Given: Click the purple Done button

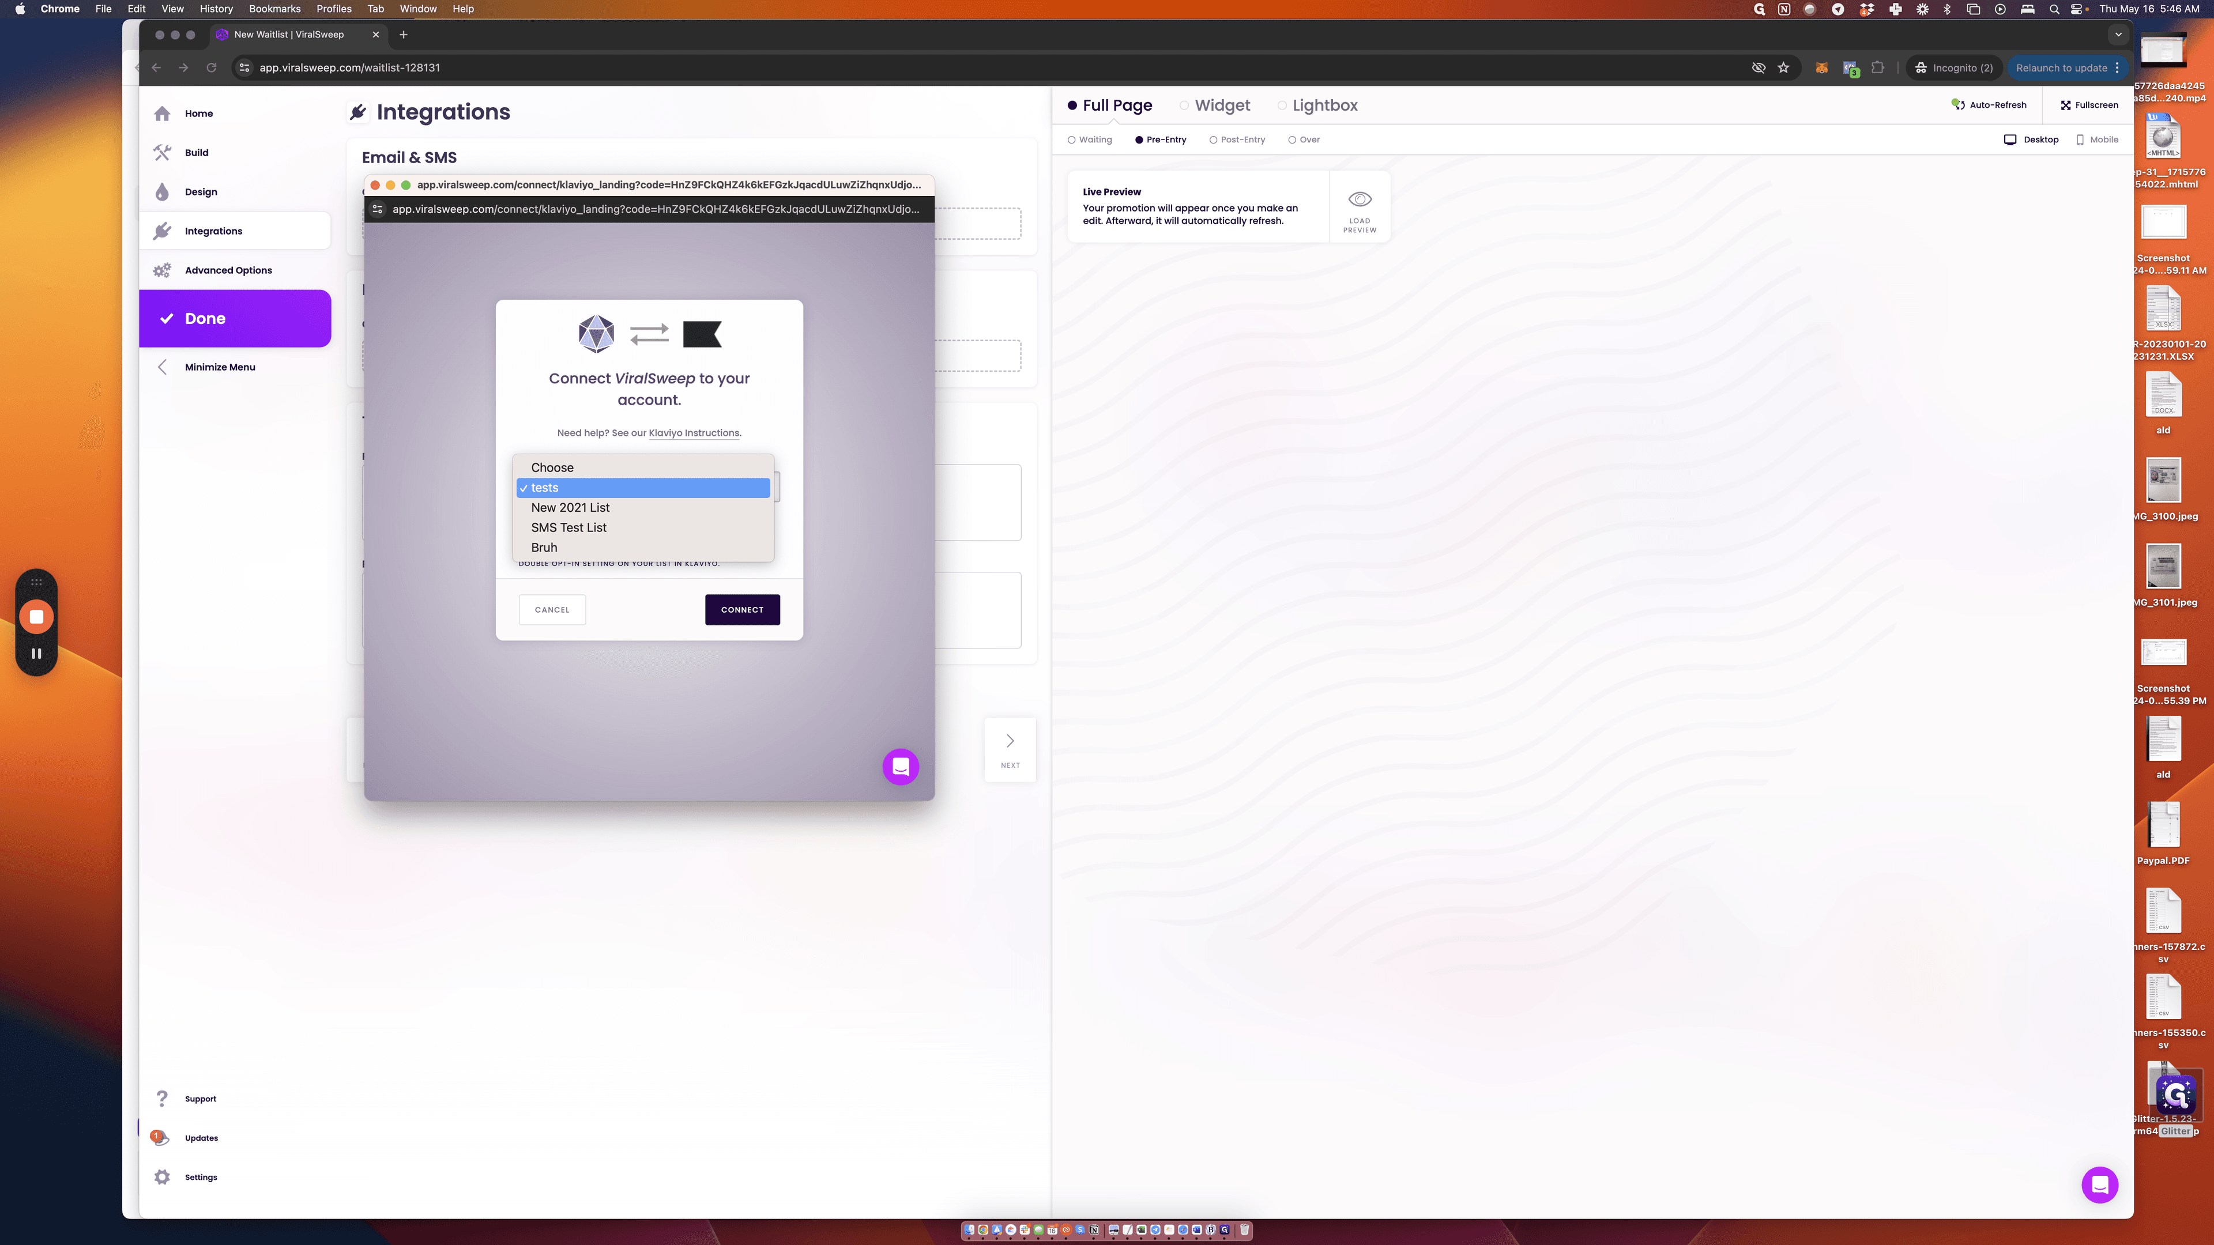Looking at the screenshot, I should pyautogui.click(x=235, y=318).
